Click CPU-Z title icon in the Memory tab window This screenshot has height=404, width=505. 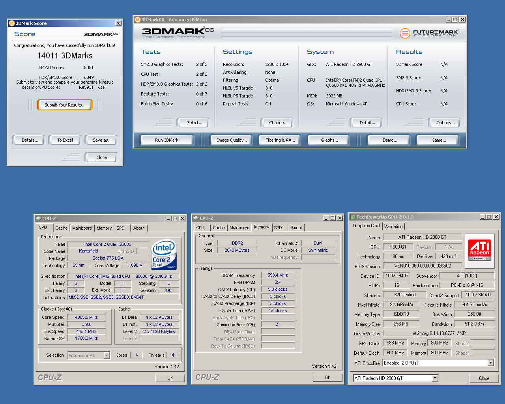pyautogui.click(x=196, y=218)
